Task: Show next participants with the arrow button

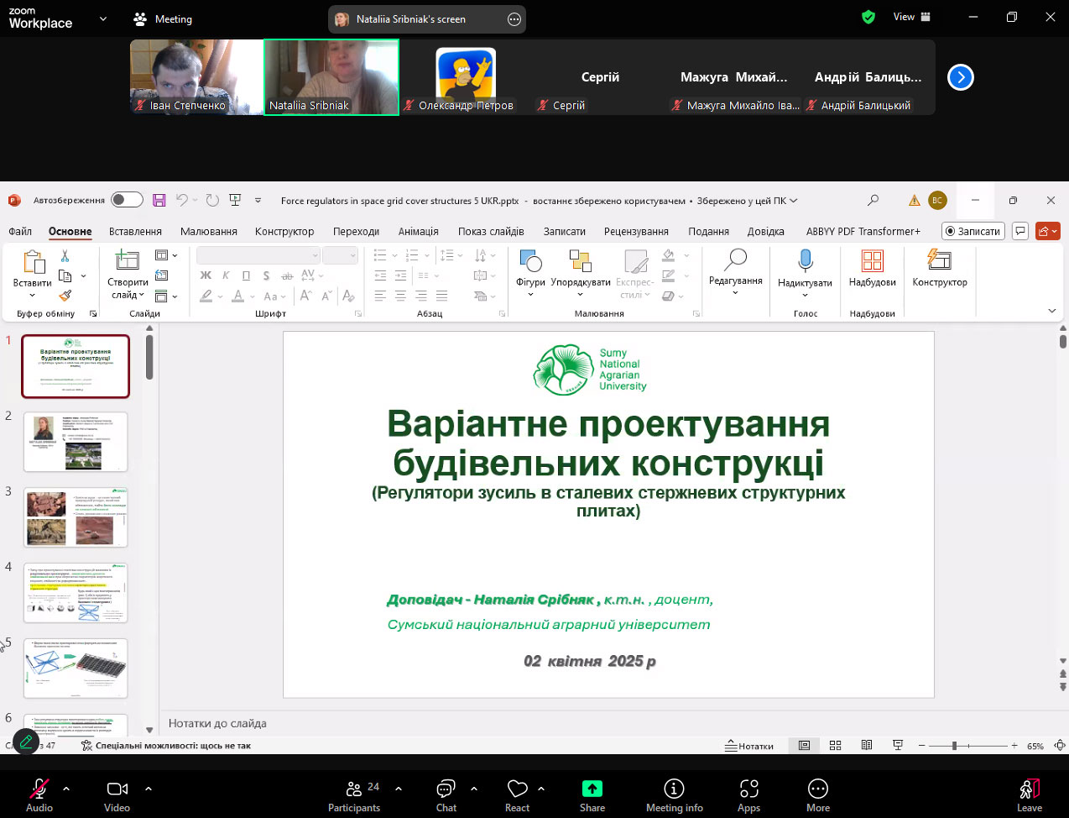Action: 960,77
